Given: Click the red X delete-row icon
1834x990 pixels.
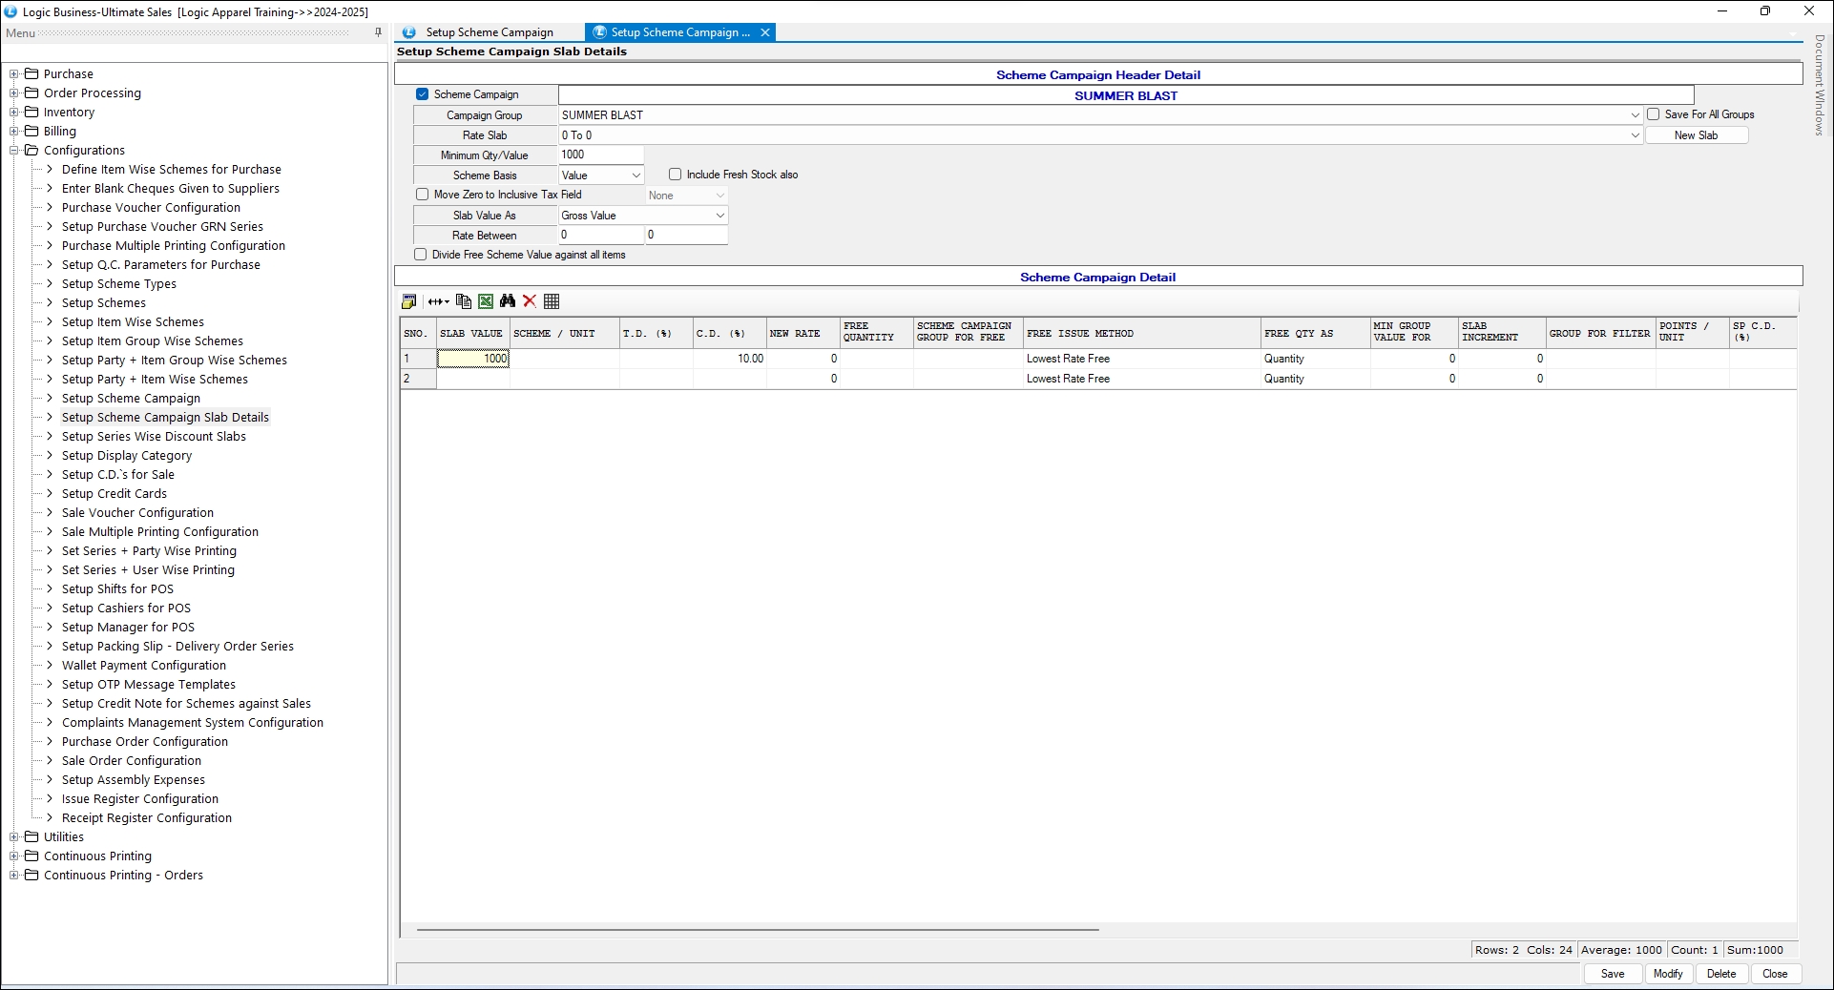Looking at the screenshot, I should [530, 301].
